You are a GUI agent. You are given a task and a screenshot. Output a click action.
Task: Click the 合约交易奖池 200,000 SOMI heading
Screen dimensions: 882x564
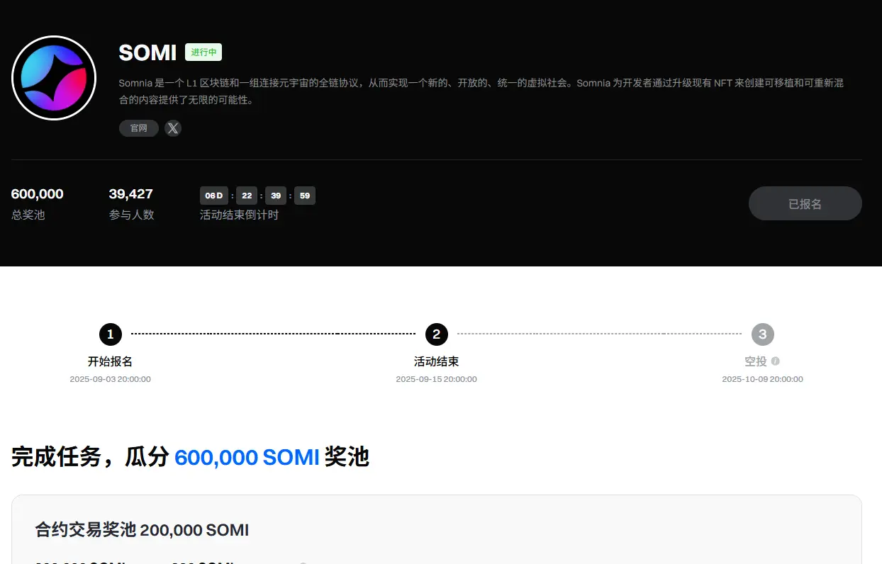coord(142,530)
